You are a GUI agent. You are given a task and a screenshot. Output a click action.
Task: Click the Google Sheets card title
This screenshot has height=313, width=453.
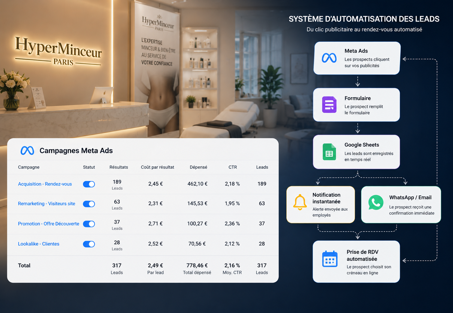[x=362, y=145]
